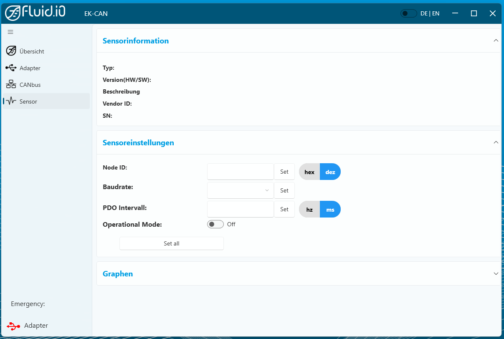Expand the Graphen section
The height and width of the screenshot is (339, 504).
(496, 274)
